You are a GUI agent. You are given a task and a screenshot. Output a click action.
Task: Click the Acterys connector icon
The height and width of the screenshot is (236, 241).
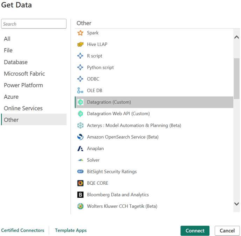pyautogui.click(x=80, y=125)
